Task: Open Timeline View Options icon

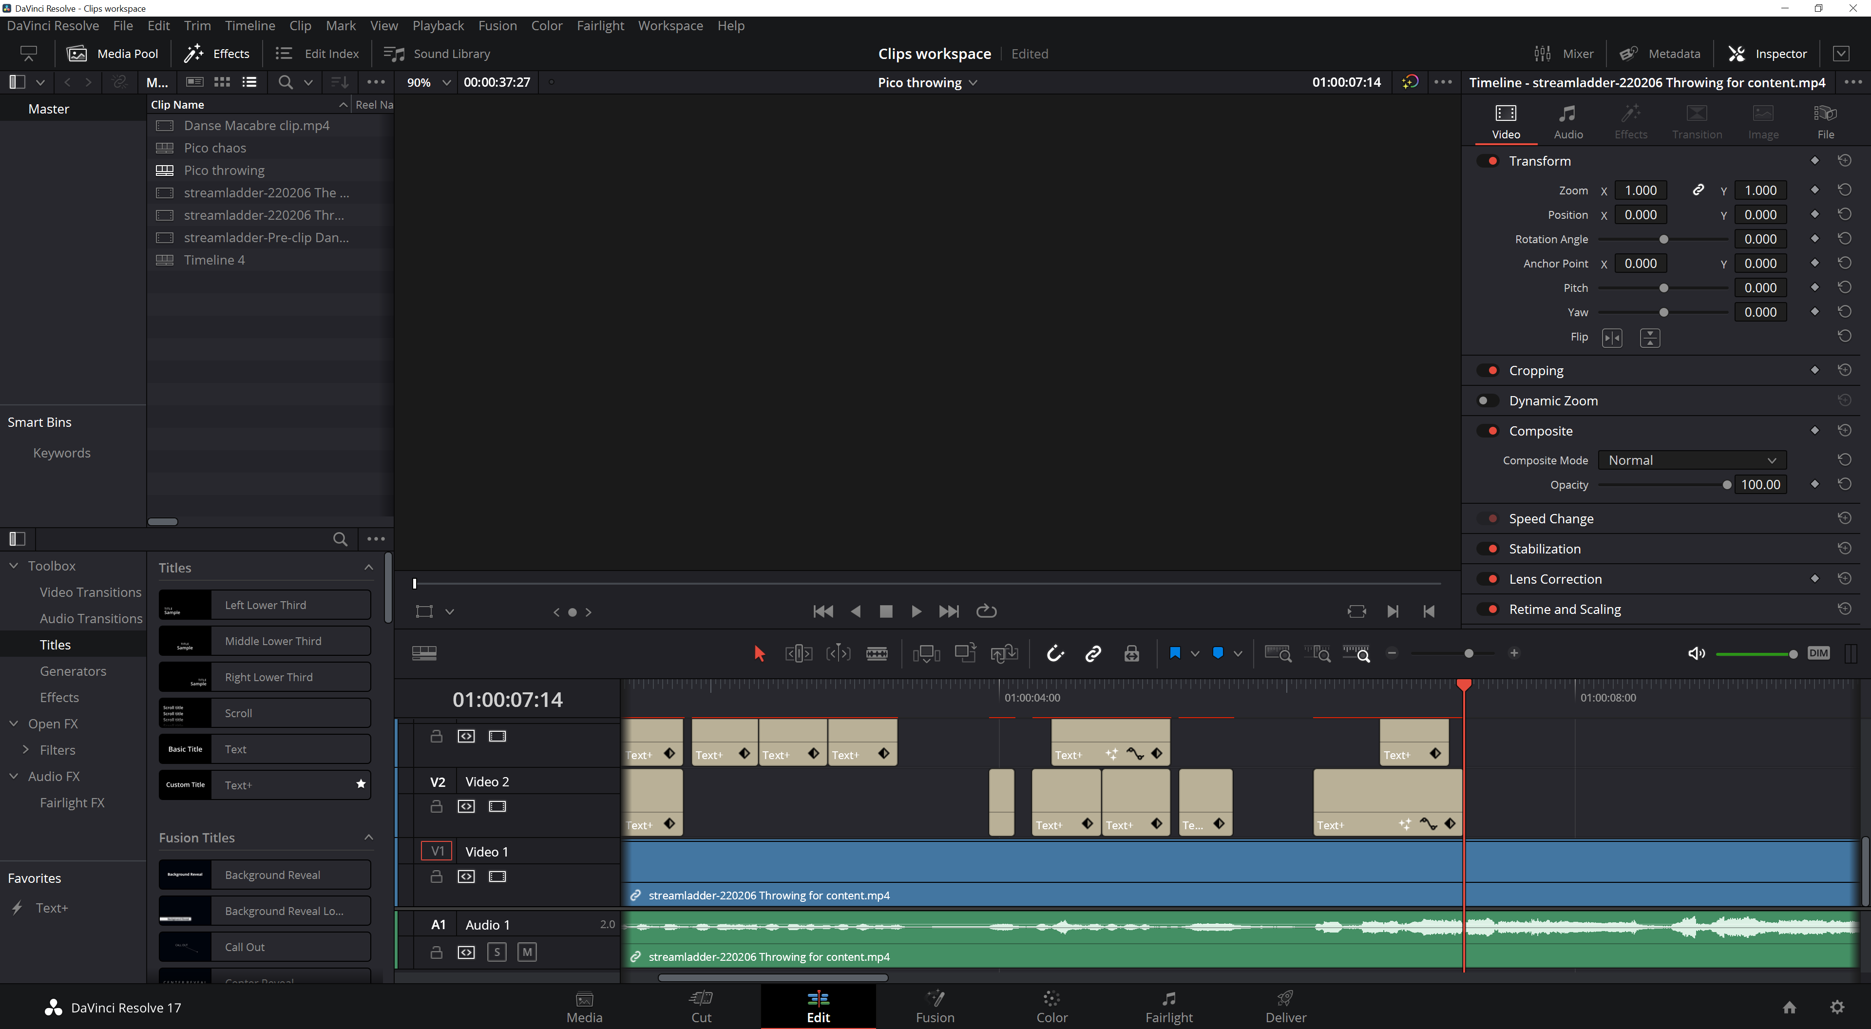Action: pos(424,653)
